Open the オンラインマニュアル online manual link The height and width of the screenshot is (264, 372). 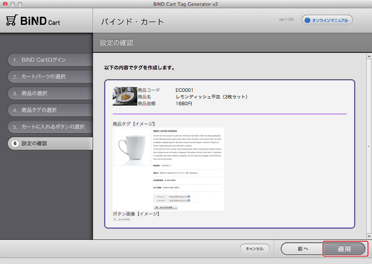click(327, 20)
